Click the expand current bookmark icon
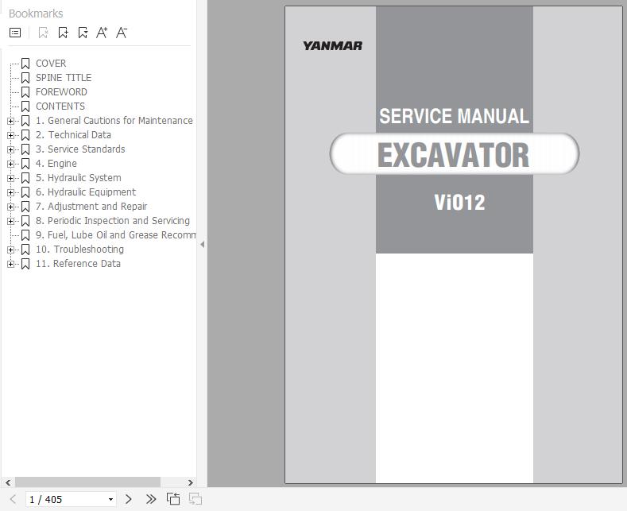 click(x=83, y=33)
